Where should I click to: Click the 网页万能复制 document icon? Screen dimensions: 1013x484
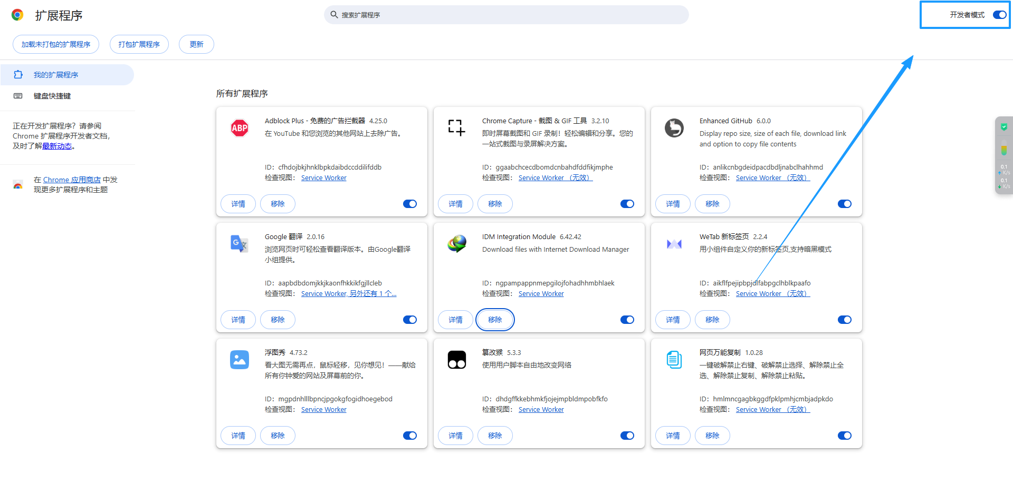[x=674, y=360]
